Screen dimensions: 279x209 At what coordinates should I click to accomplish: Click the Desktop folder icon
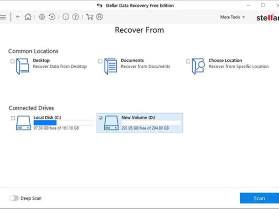pyautogui.click(x=23, y=66)
